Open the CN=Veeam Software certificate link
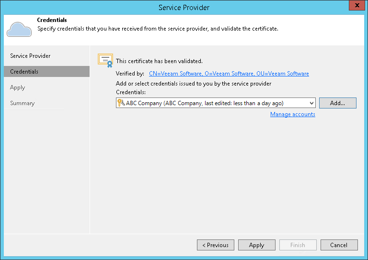The height and width of the screenshot is (260, 368). point(229,74)
